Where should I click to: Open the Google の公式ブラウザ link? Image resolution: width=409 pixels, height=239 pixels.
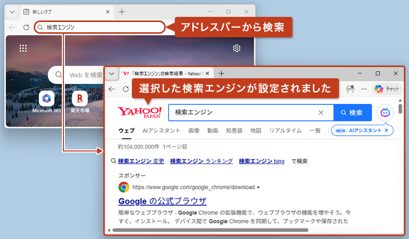[x=162, y=201]
